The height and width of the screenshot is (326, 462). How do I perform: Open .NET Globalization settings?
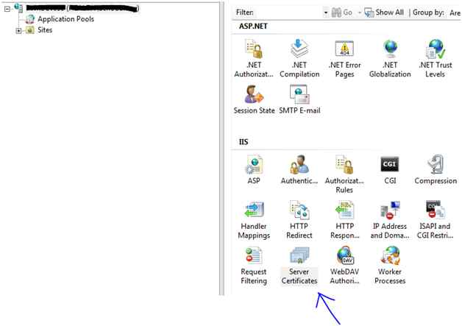390,58
